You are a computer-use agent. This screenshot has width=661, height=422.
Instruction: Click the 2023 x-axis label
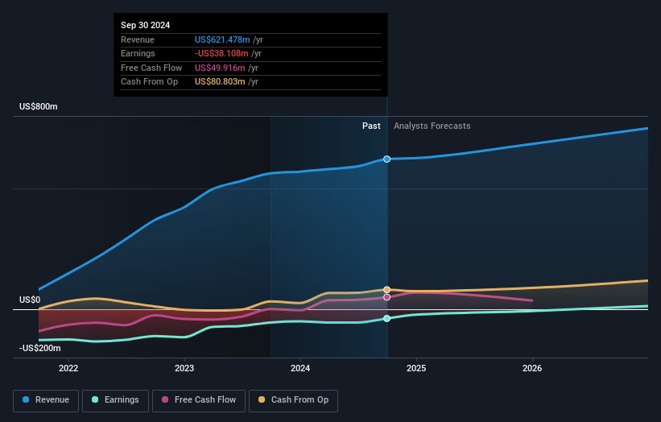(184, 368)
